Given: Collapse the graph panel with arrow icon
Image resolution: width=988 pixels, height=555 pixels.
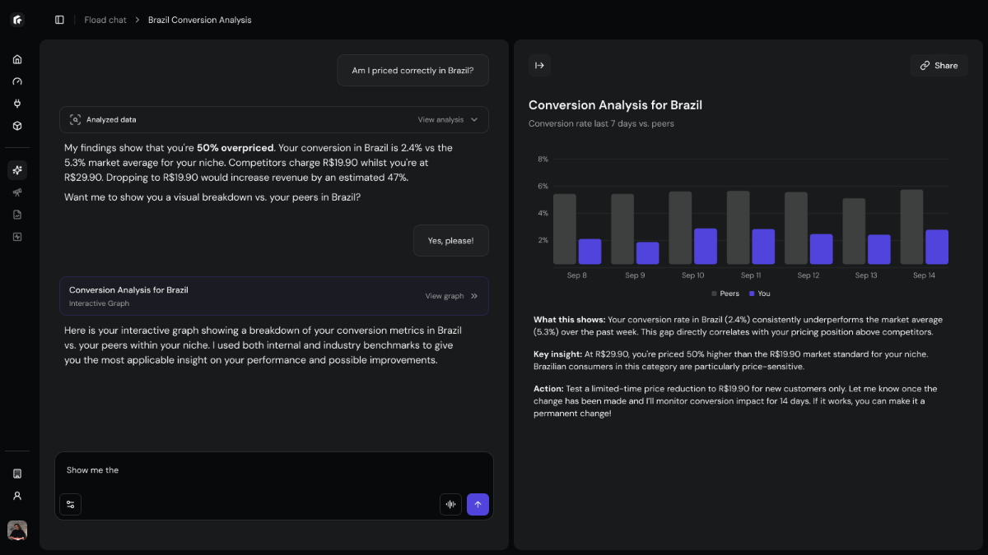Looking at the screenshot, I should [x=539, y=66].
